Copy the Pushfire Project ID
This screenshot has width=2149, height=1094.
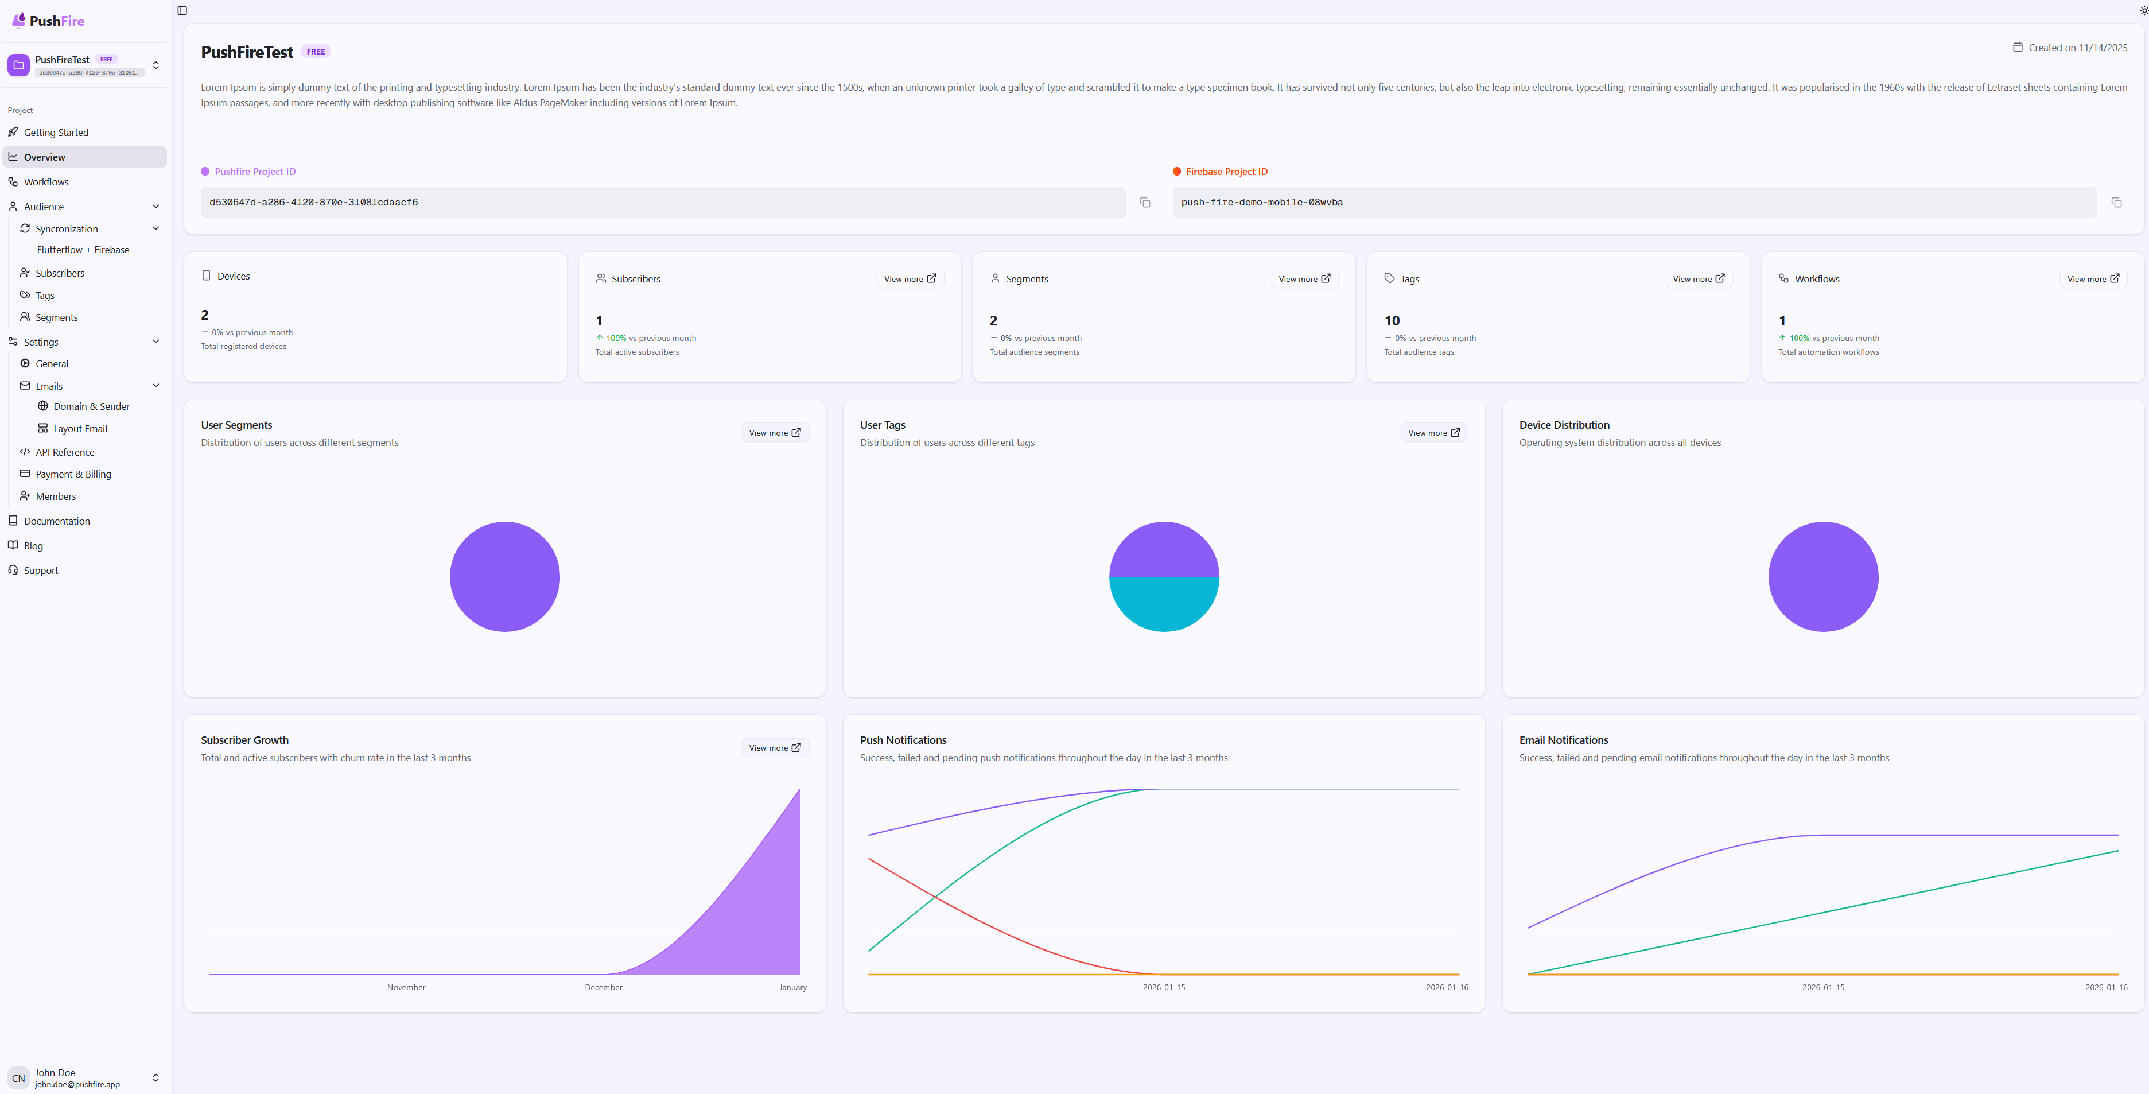1145,203
